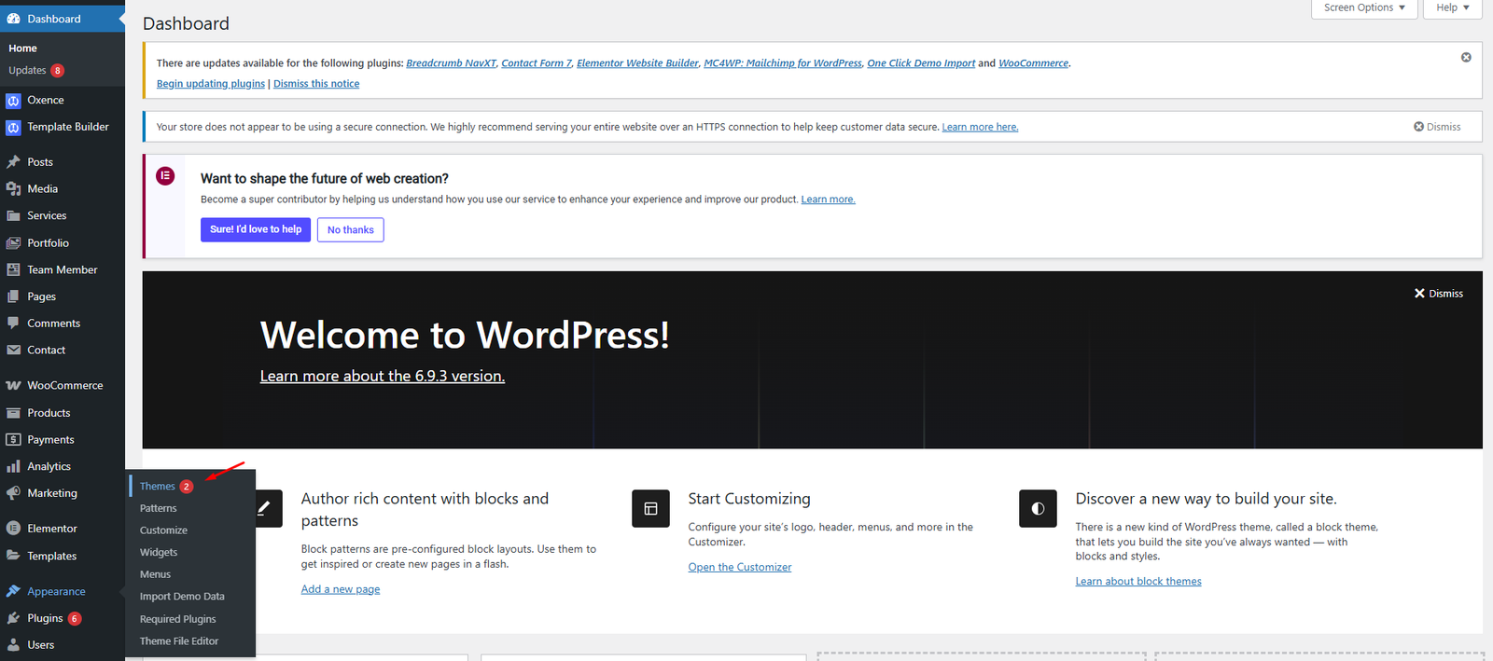Click the Posts pin icon in sidebar
Viewport: 1493px width, 661px height.
(13, 162)
